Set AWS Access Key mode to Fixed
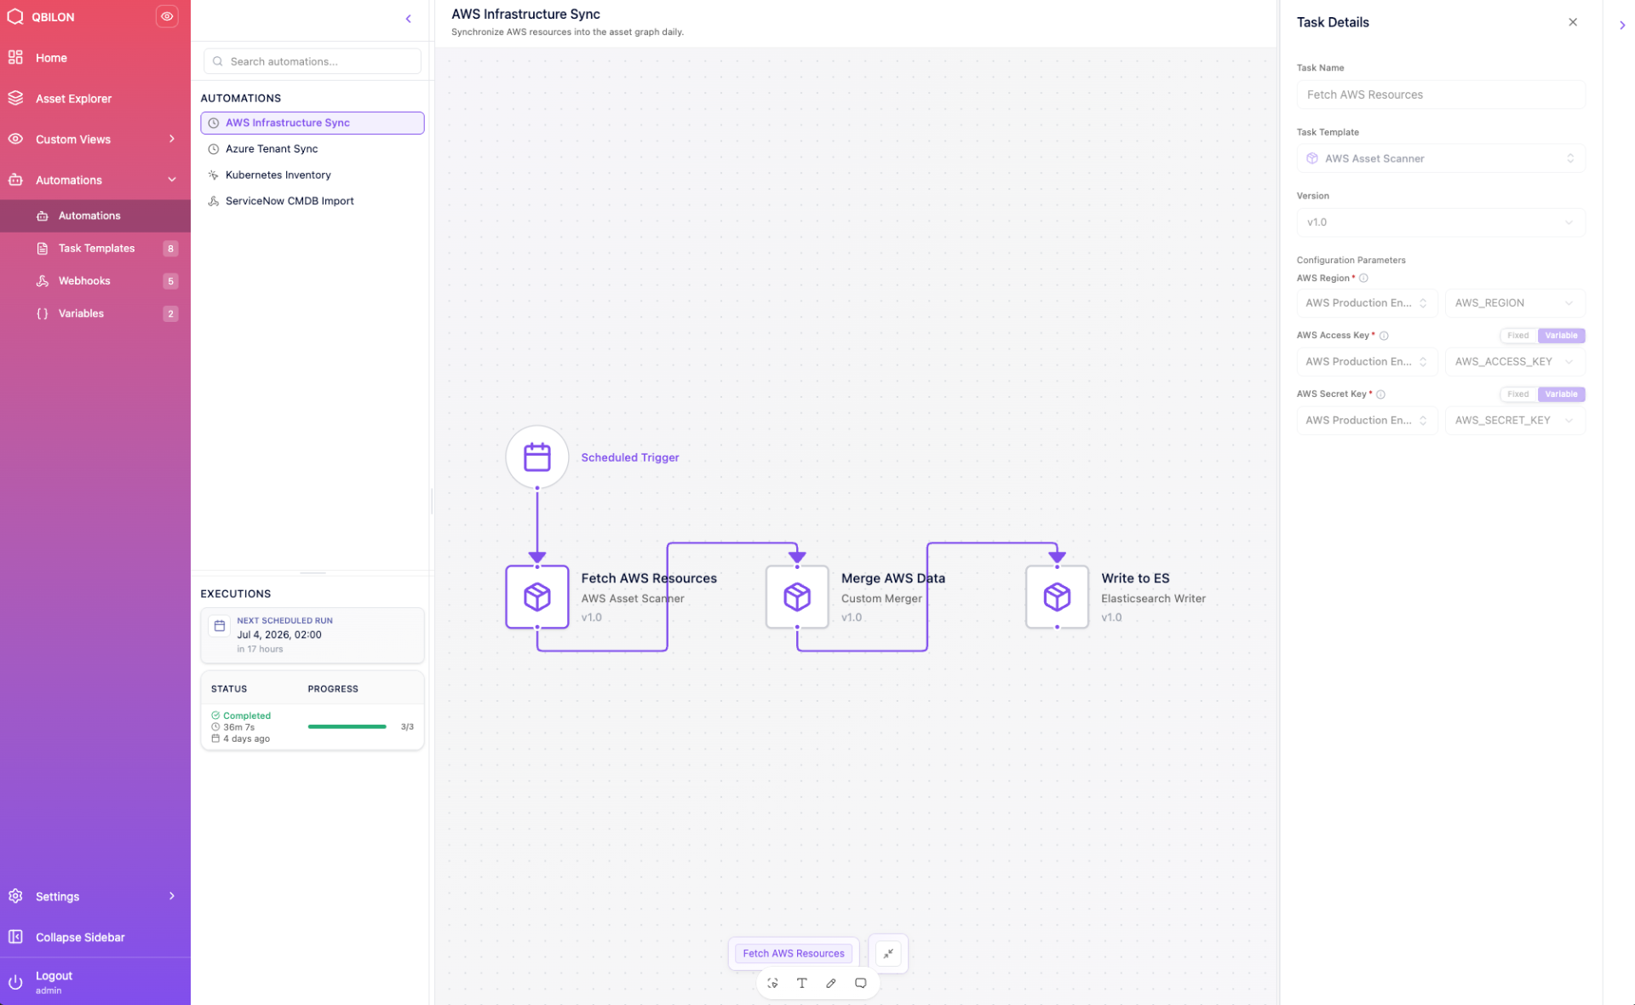 [1518, 336]
